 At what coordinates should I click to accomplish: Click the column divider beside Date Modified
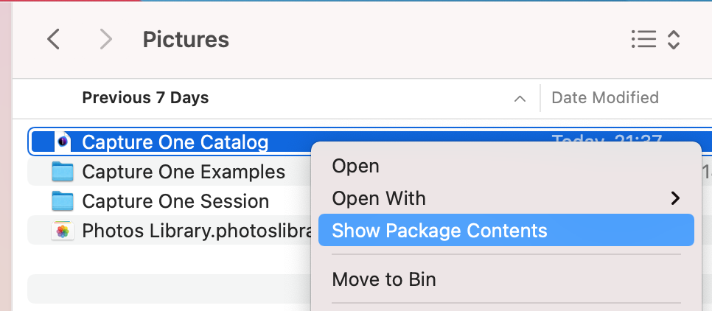pos(540,97)
